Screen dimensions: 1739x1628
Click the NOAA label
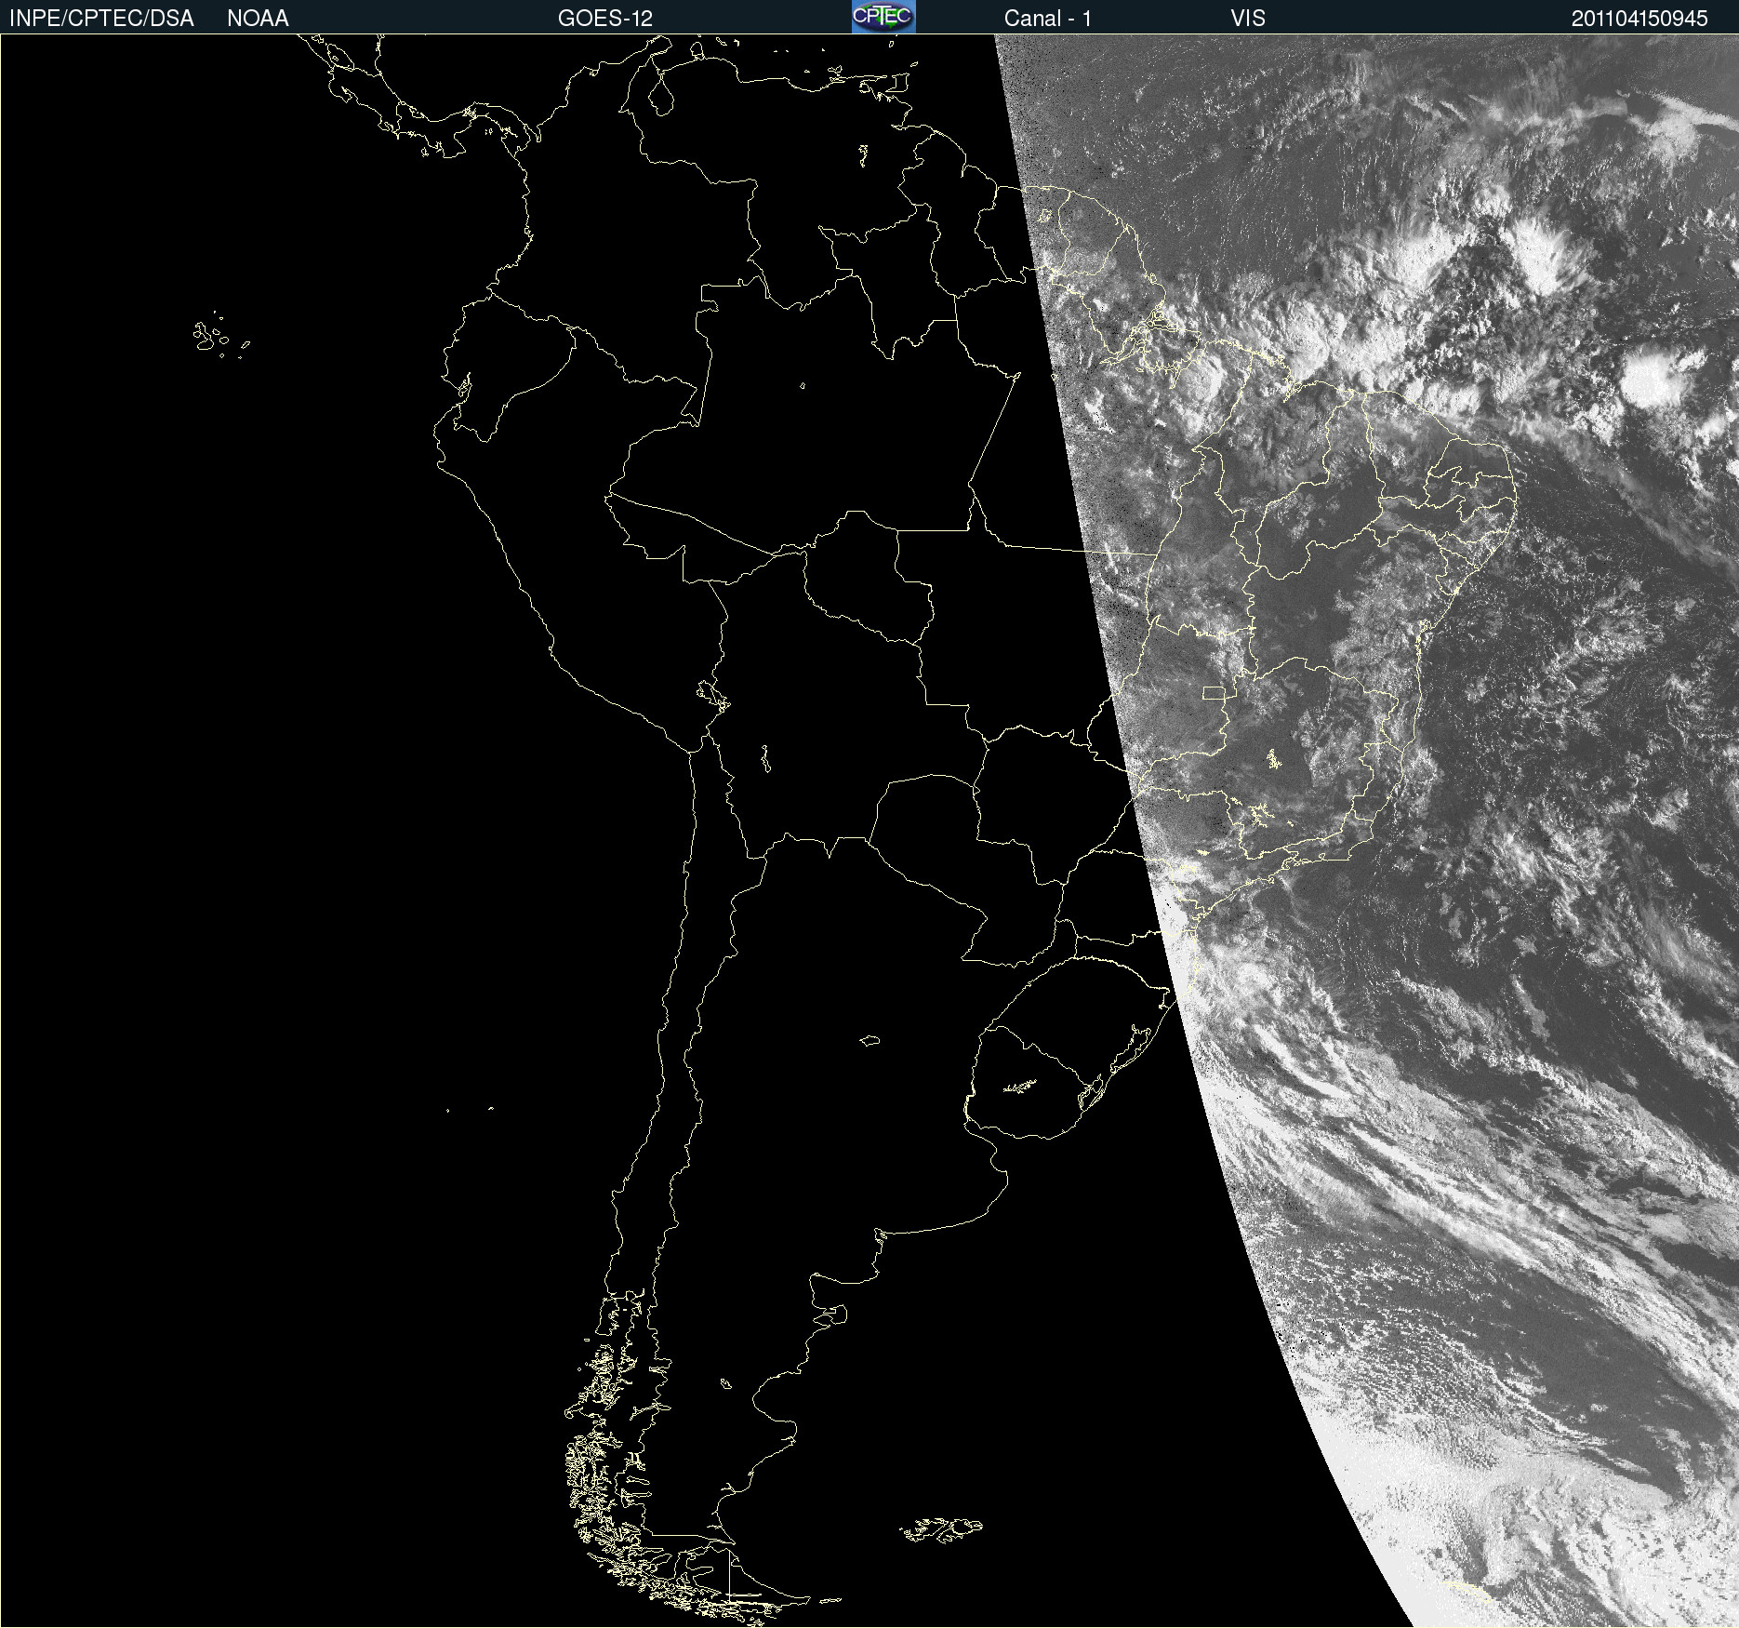pyautogui.click(x=258, y=19)
